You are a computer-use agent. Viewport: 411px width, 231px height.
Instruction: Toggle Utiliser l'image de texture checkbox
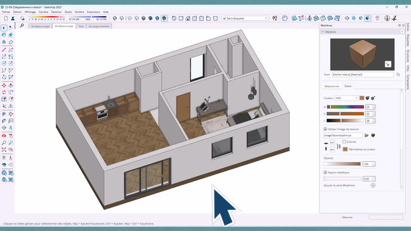325,129
